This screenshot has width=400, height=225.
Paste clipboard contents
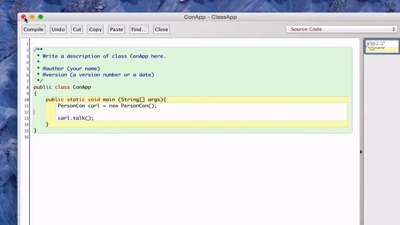coord(116,29)
